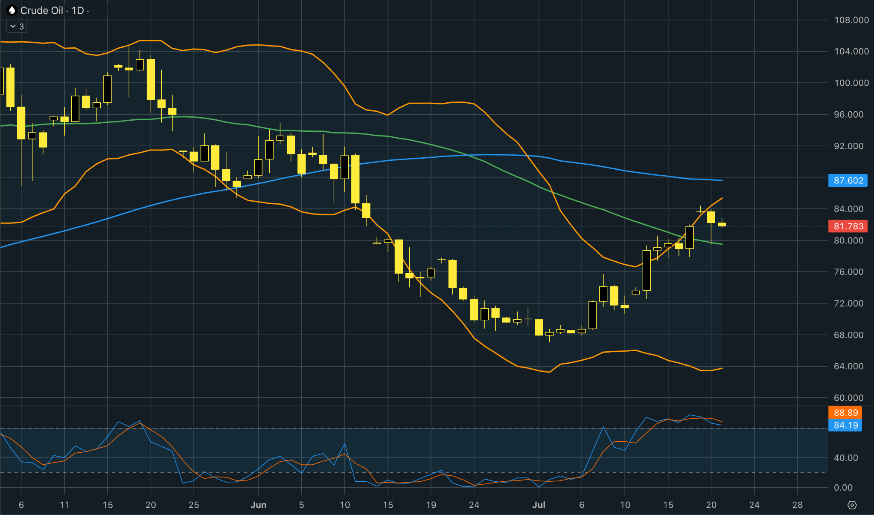Click the Jul month label on time axis
This screenshot has height=515, width=874.
(539, 505)
